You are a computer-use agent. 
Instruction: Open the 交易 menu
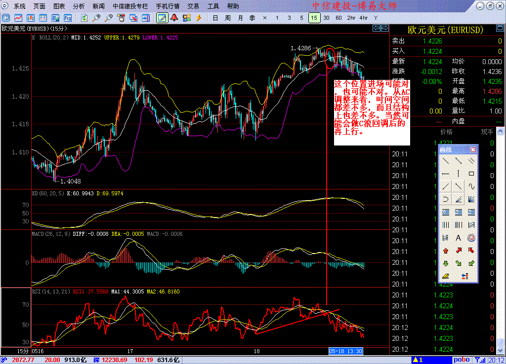(x=193, y=6)
